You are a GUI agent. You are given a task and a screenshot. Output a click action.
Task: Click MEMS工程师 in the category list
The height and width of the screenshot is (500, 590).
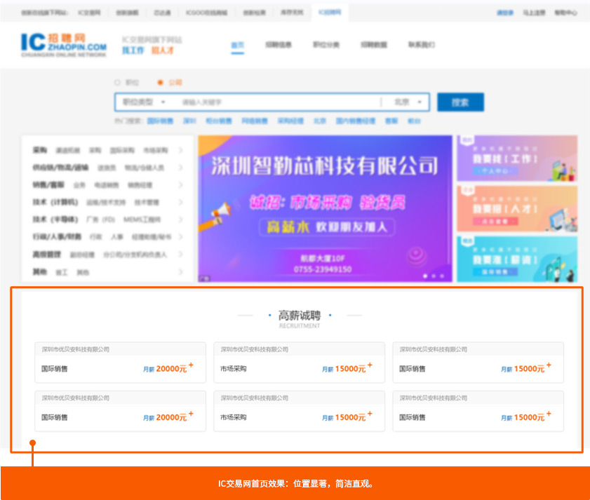pos(142,219)
